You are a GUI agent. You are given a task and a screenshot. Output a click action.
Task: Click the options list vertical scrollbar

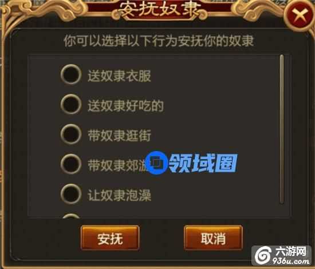pos(282,129)
